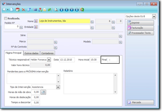This screenshot has width=162, height=112.
Task: Click the red X delete icon
Action: 24,10
